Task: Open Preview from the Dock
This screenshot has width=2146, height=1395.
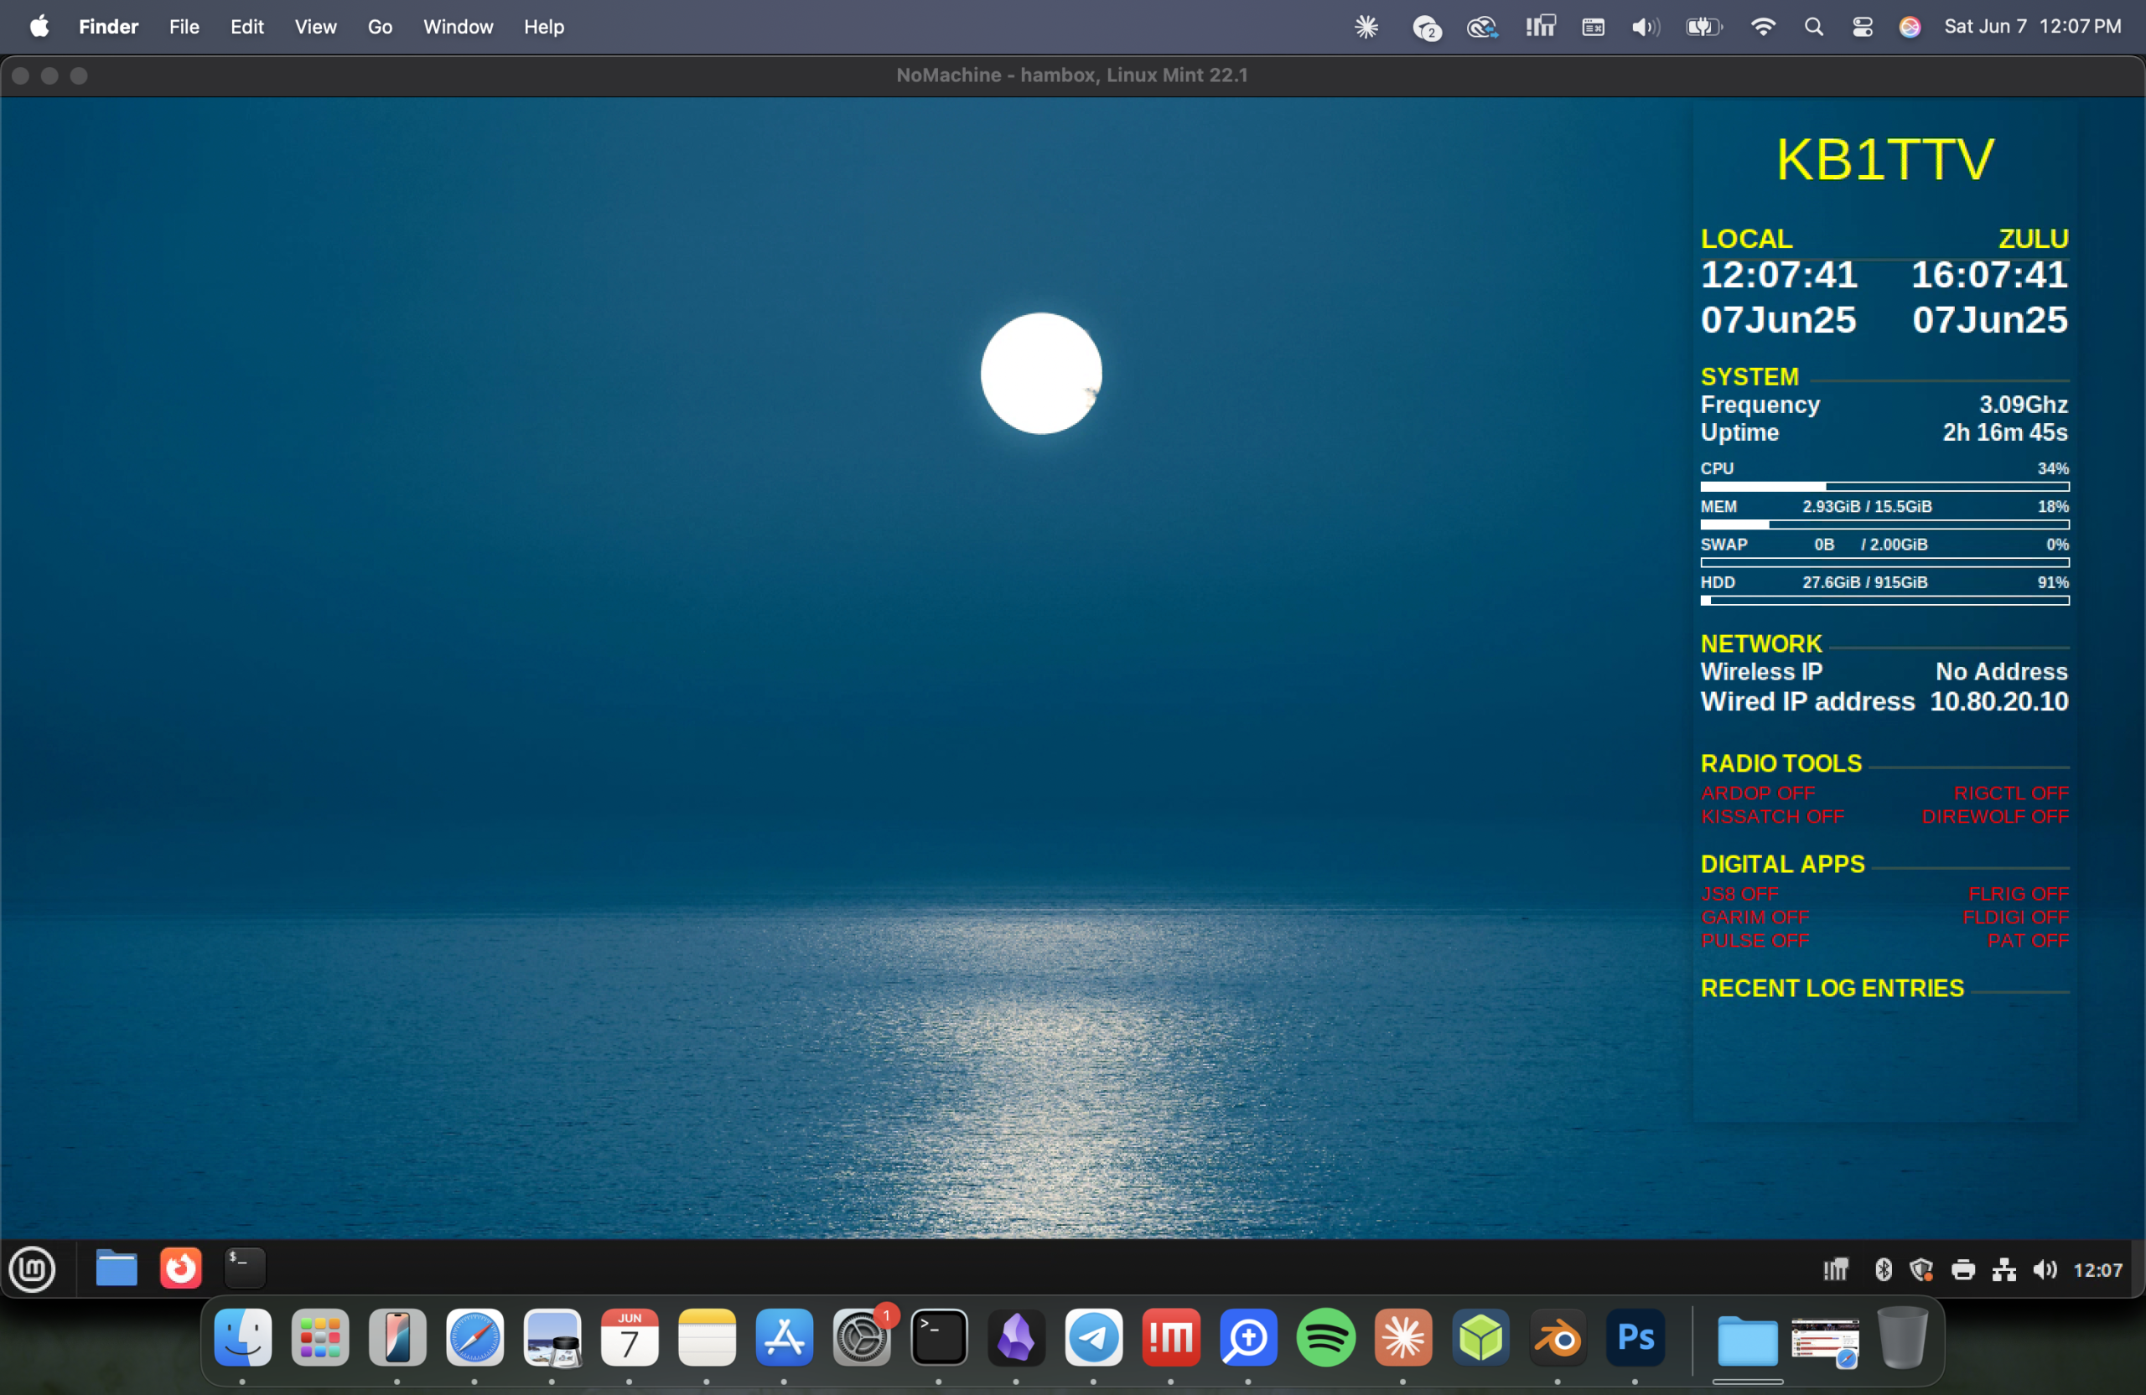Action: click(552, 1338)
